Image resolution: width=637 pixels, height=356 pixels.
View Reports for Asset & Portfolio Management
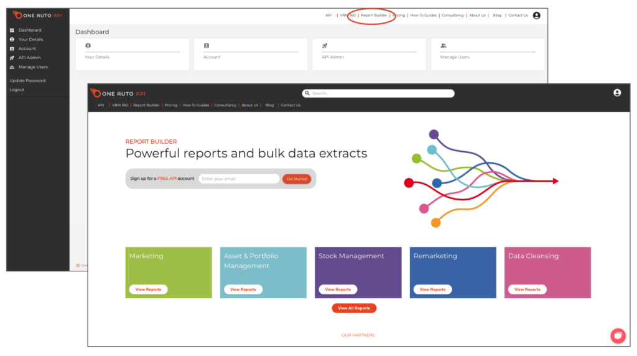coord(243,289)
